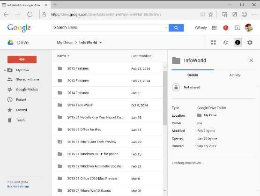The height and width of the screenshot is (196, 260).
Task: Select 2015 03 Office 2016 Mac Preview
Action: coord(107,178)
